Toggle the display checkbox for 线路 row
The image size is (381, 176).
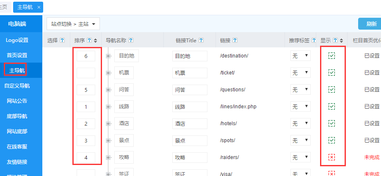332,107
